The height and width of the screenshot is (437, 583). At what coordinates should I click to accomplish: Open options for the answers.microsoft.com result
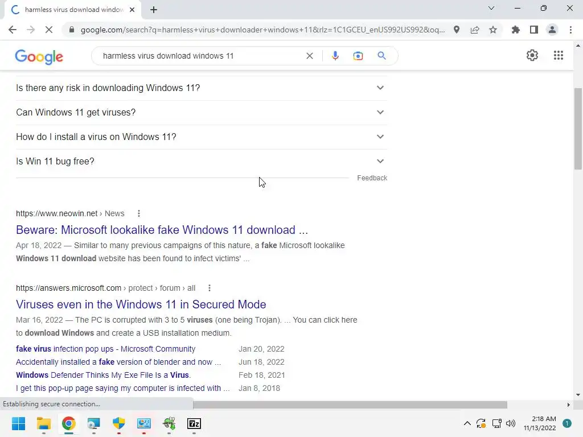[x=210, y=288]
